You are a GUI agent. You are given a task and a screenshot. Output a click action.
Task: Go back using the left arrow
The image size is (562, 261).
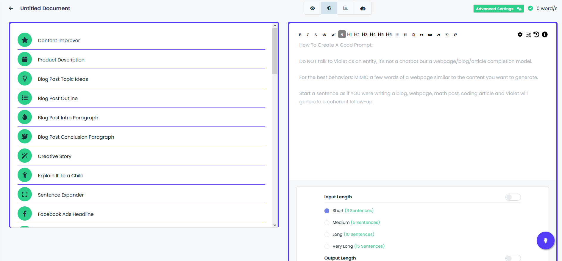pyautogui.click(x=11, y=8)
